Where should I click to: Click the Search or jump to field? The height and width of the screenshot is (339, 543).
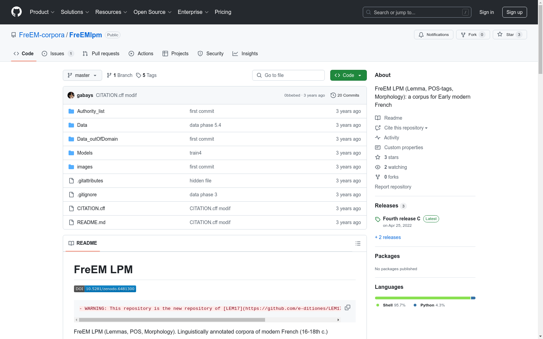tap(417, 12)
